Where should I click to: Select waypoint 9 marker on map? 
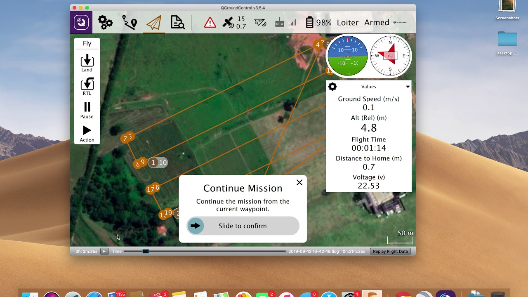(142, 162)
